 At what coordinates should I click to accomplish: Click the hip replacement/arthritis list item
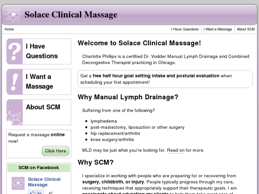click(115, 133)
